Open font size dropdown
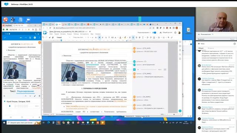237x133 pixels. point(89,37)
